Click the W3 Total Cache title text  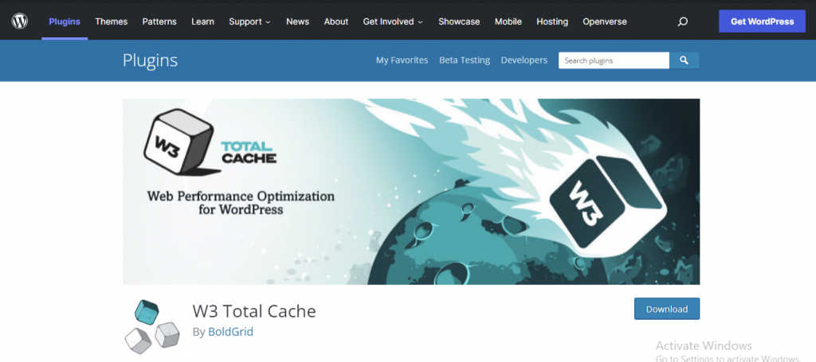coord(254,310)
